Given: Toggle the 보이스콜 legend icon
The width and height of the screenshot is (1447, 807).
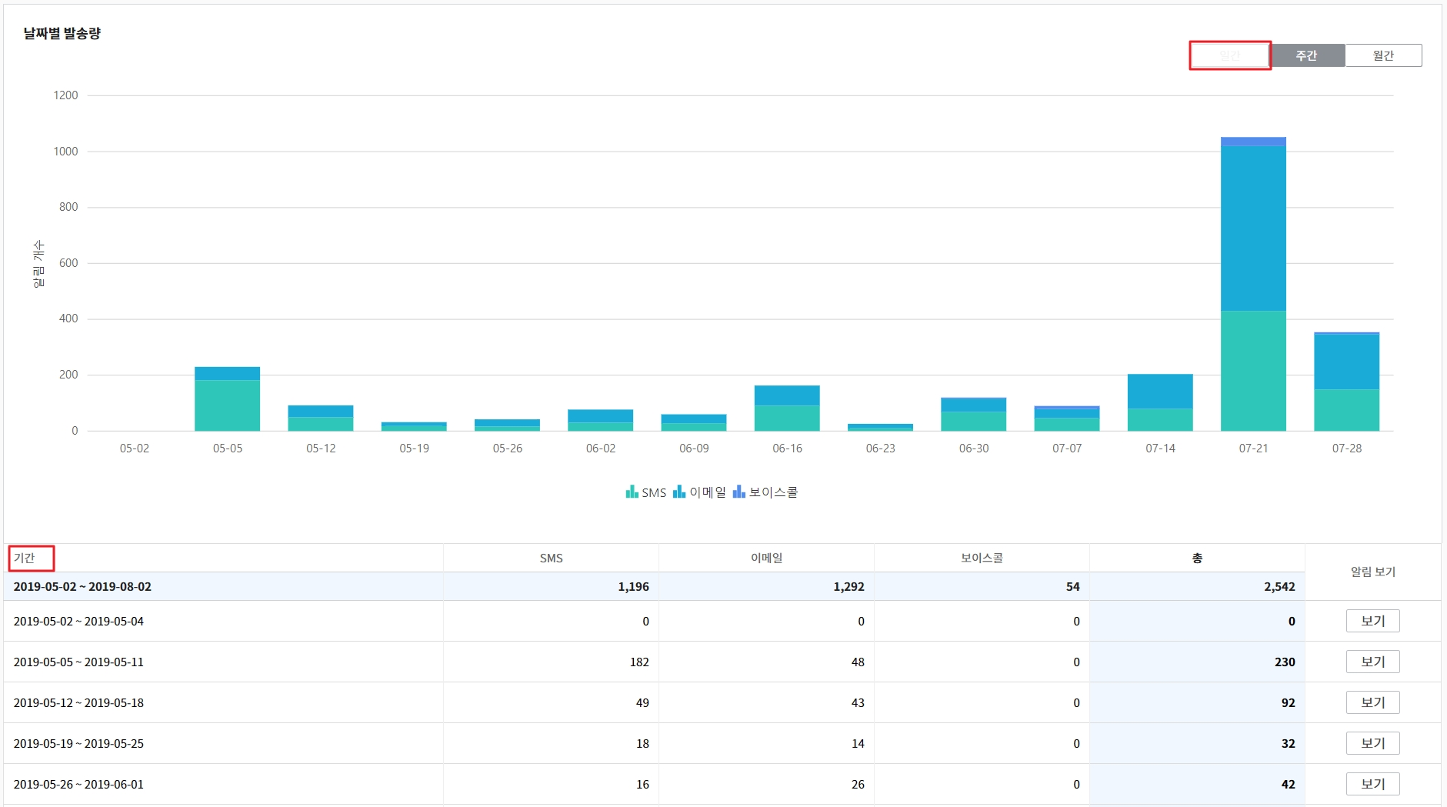Looking at the screenshot, I should pos(739,492).
